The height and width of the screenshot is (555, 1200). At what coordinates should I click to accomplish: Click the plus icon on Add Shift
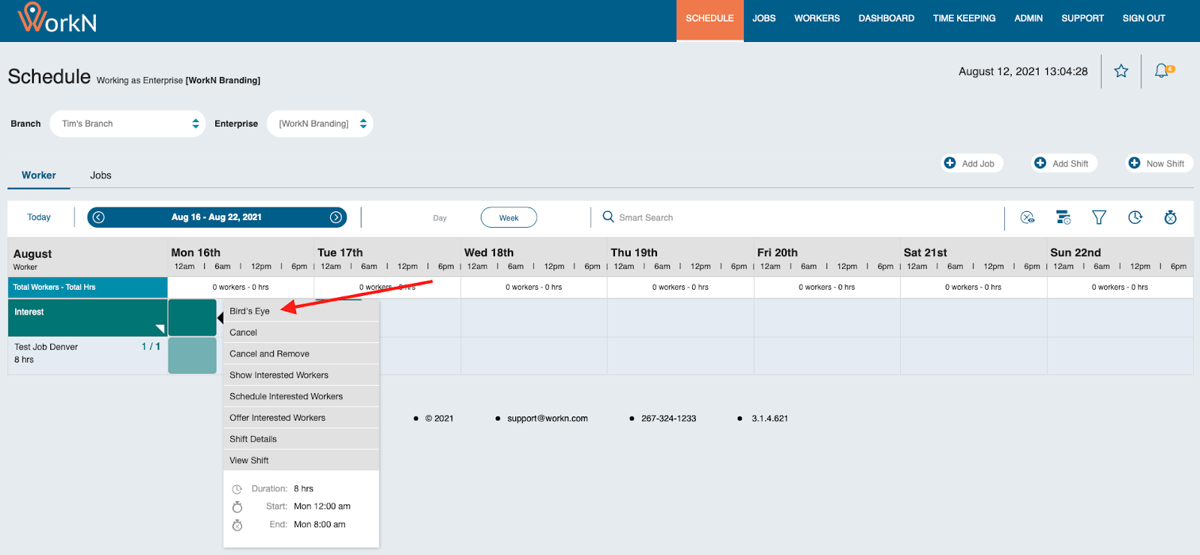click(1040, 163)
